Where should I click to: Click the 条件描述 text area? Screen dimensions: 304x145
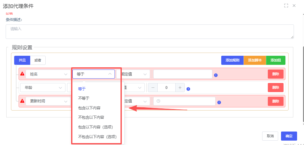click(x=150, y=32)
